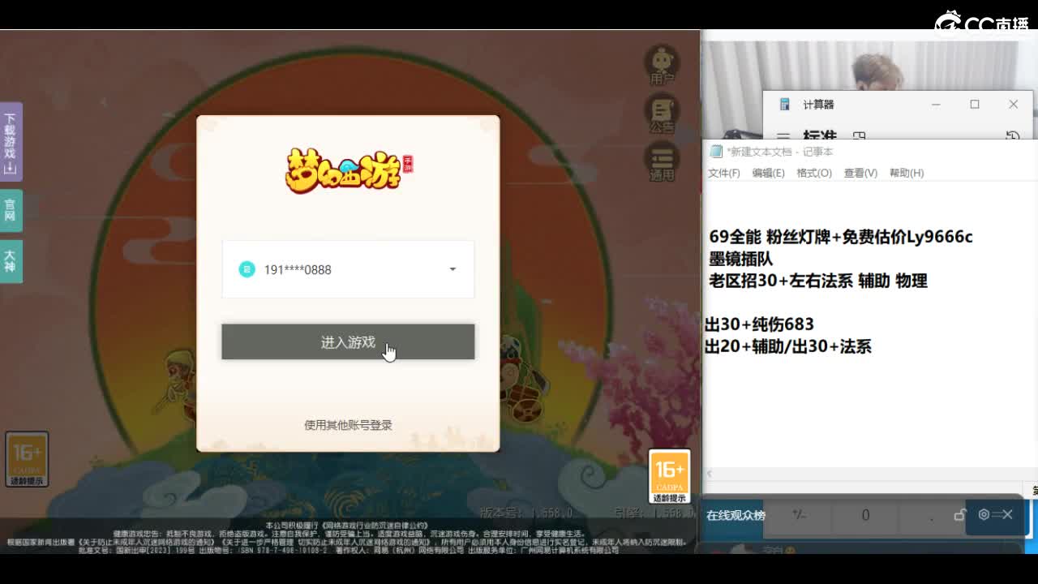The height and width of the screenshot is (584, 1038).
Task: Expand the account dropdown arrow
Action: tap(453, 269)
